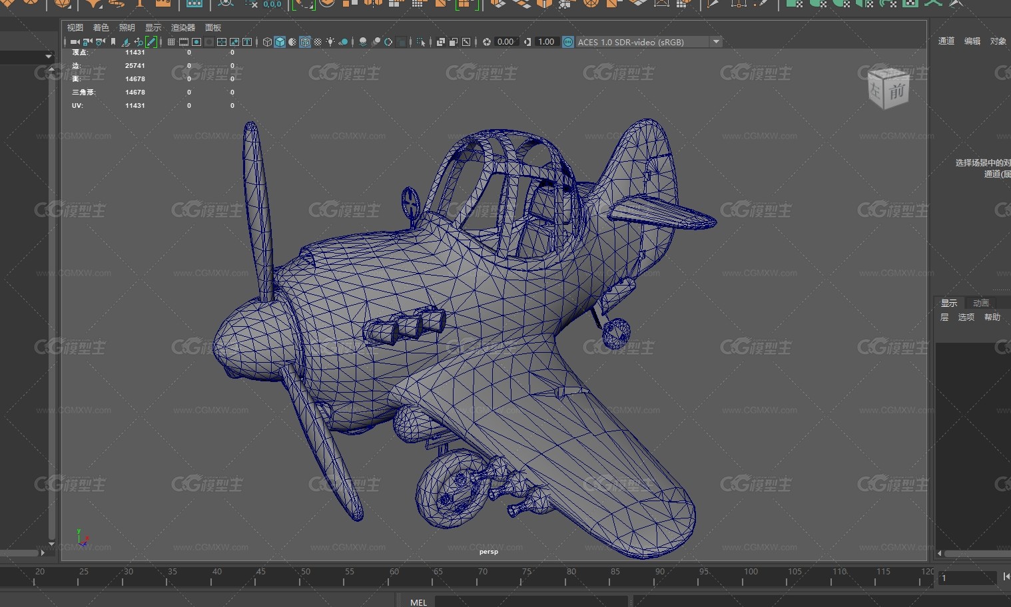
Task: Toggle the viewport Grid icon
Action: click(x=171, y=42)
